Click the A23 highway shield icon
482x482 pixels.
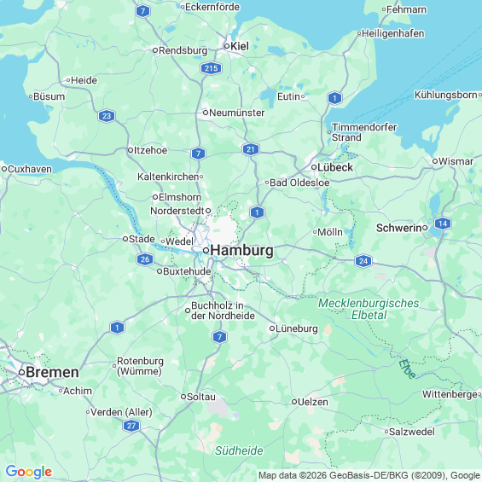107,116
